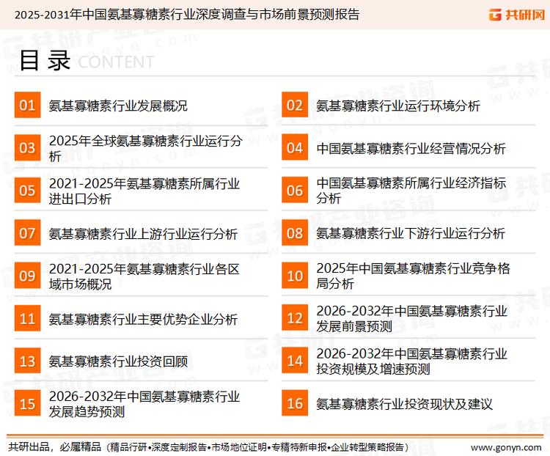Click the orange 15 chapter number box
550x456 pixels.
pyautogui.click(x=27, y=403)
